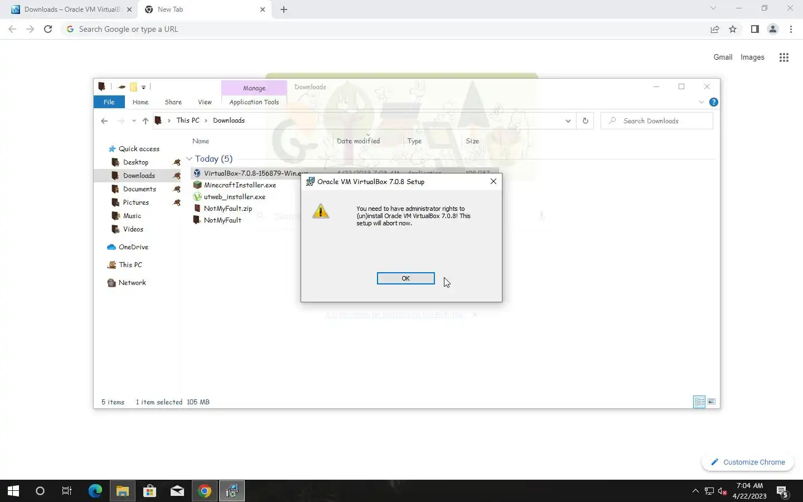Expand the Explorer ribbon chevron

coord(702,102)
